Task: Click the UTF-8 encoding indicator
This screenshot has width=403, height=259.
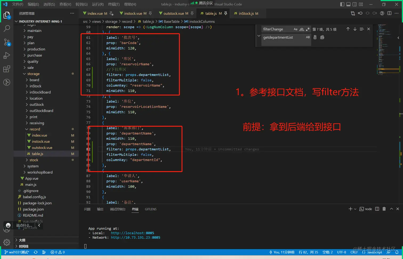Action: pyautogui.click(x=342, y=252)
